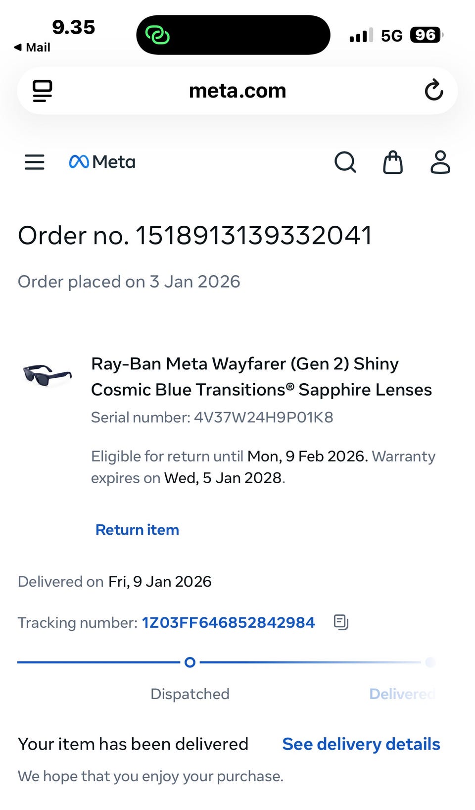Viewport: 475px width, 810px height.
Task: Tap the Ray-Ban Wayfarer product thumbnail
Action: tap(47, 375)
